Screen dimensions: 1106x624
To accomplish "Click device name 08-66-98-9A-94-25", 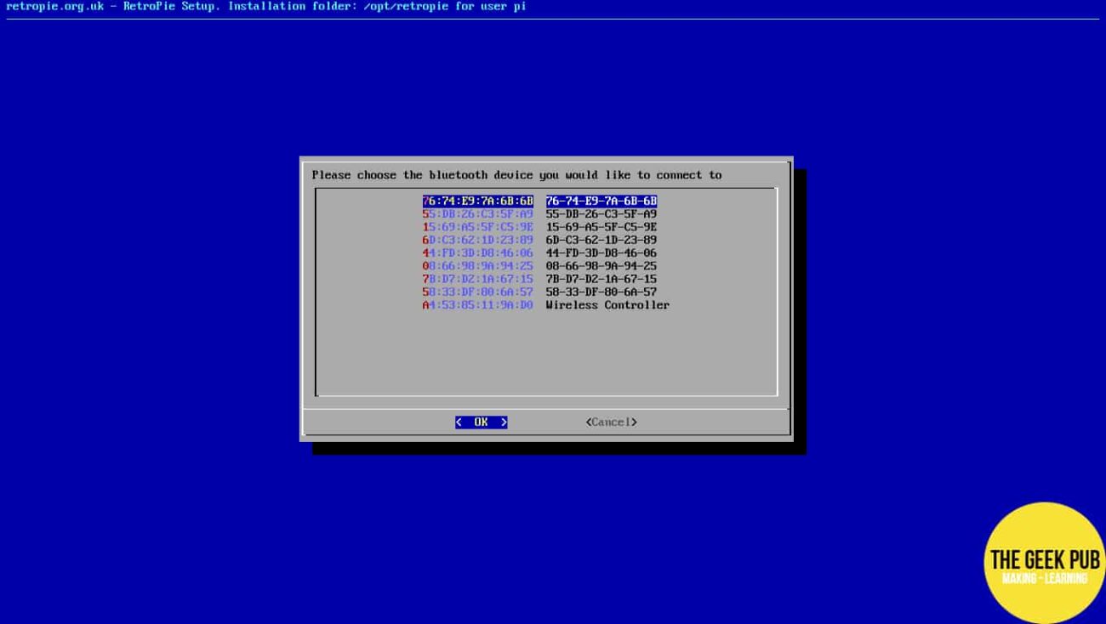I will click(x=601, y=266).
